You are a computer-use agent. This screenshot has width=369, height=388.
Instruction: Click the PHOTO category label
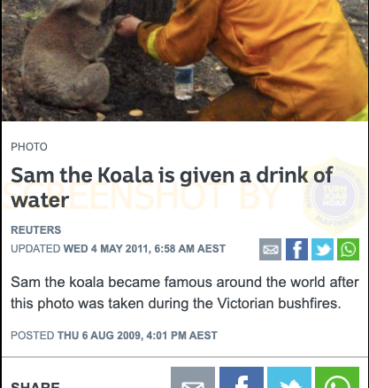coord(29,147)
